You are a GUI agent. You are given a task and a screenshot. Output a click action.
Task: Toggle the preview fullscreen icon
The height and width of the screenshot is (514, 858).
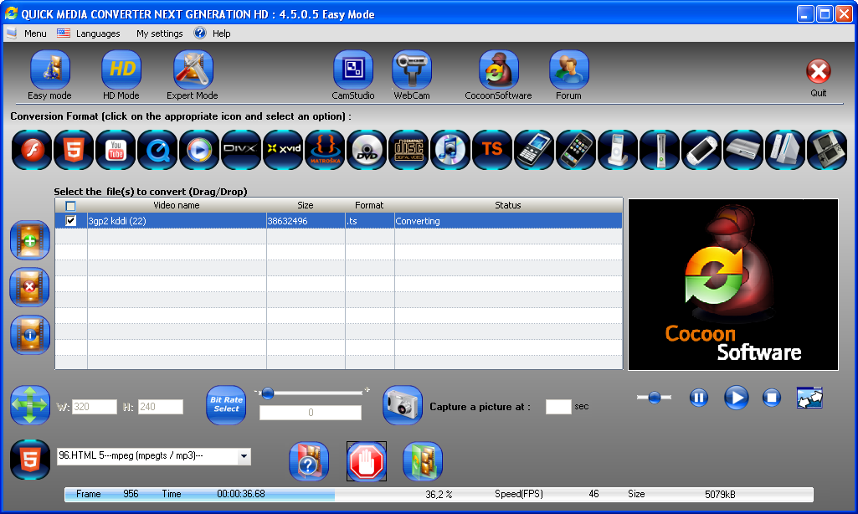coord(809,398)
